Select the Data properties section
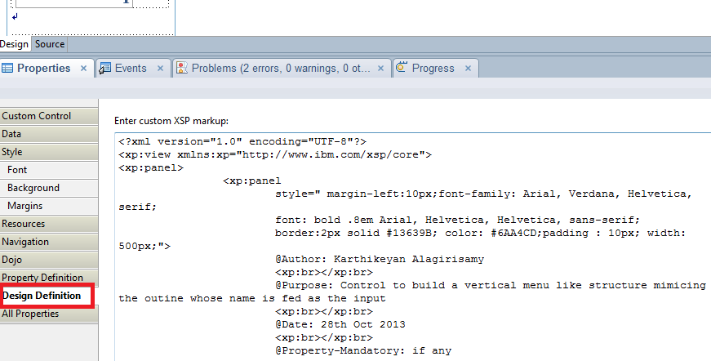Image resolution: width=711 pixels, height=361 pixels. 49,134
